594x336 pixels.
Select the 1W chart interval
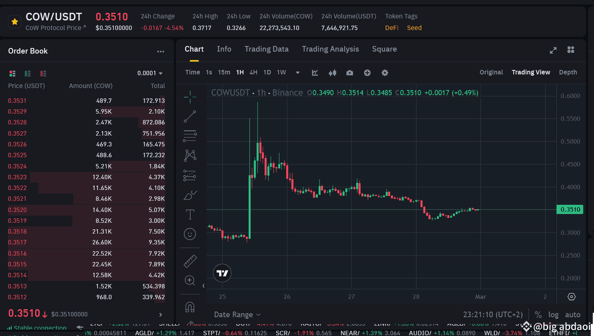coord(281,72)
